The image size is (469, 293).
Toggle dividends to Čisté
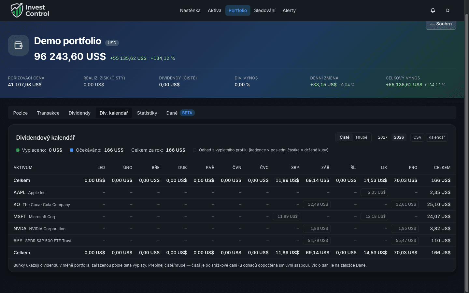point(345,137)
